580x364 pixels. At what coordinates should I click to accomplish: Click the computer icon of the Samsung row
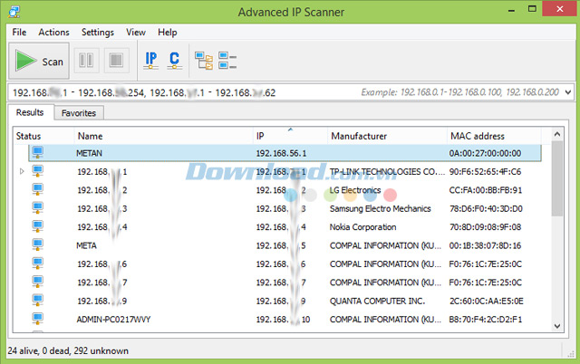(37, 207)
